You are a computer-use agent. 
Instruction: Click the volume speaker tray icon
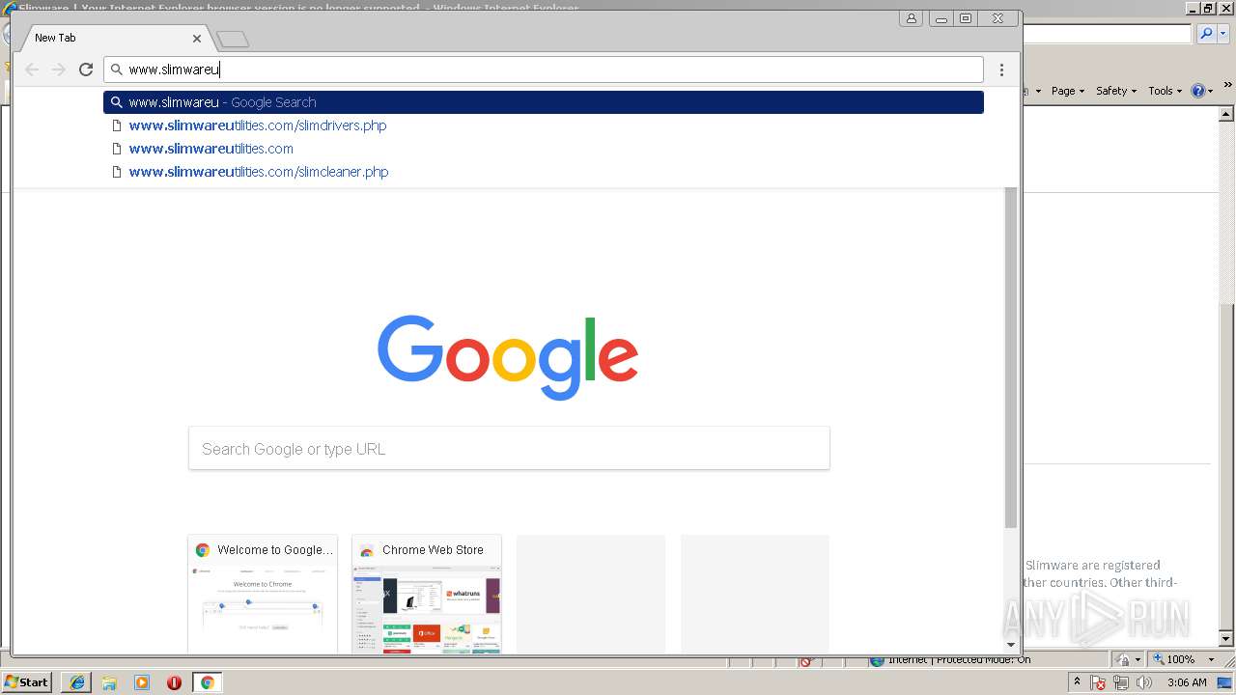1144,683
